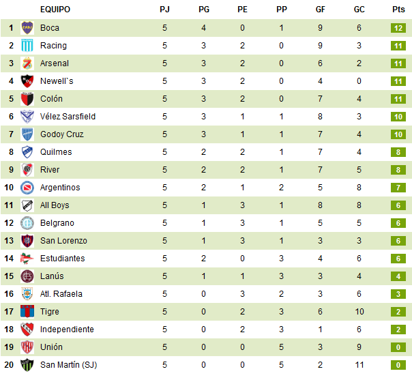Image resolution: width=412 pixels, height=380 pixels.
Task: Click the Boca team crest icon
Action: 27,28
